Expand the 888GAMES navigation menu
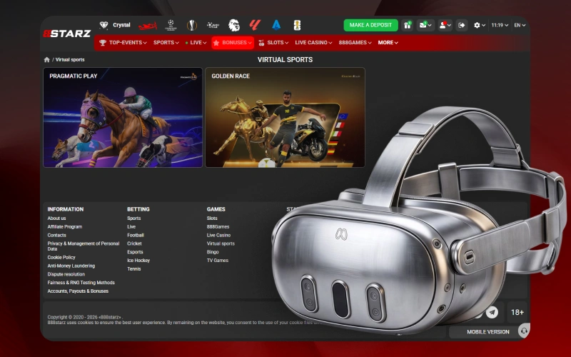Screen dimensions: 571x357 point(355,43)
